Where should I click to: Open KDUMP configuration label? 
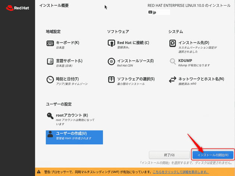click(x=185, y=61)
